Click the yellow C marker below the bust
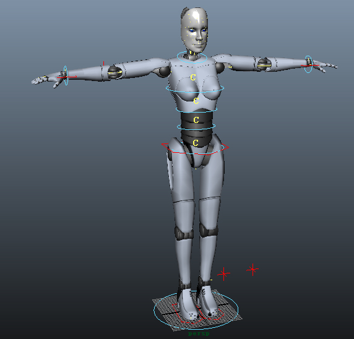 (196, 100)
